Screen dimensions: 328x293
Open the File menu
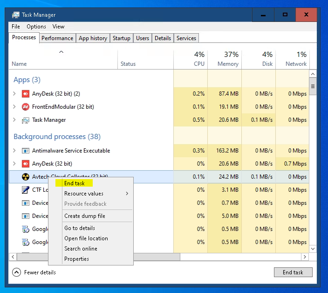pos(16,27)
